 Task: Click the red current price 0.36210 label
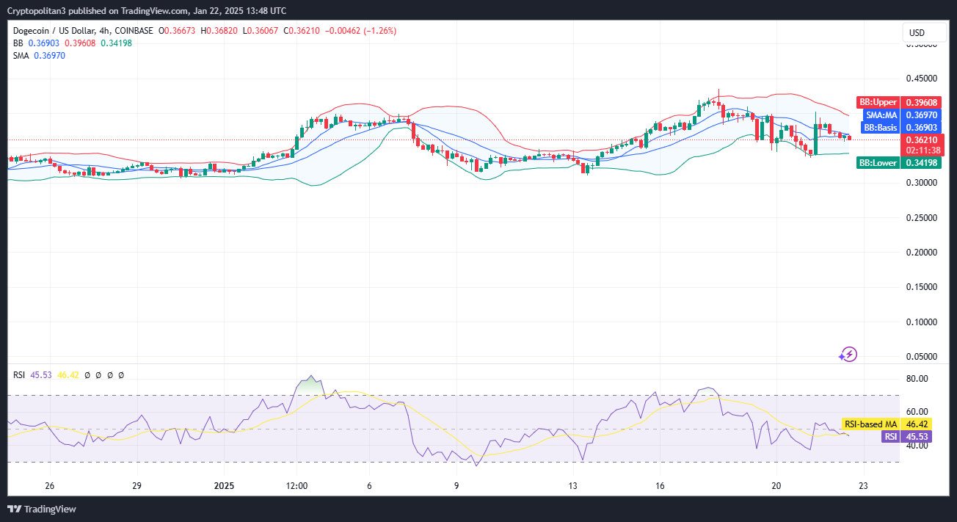pyautogui.click(x=923, y=139)
